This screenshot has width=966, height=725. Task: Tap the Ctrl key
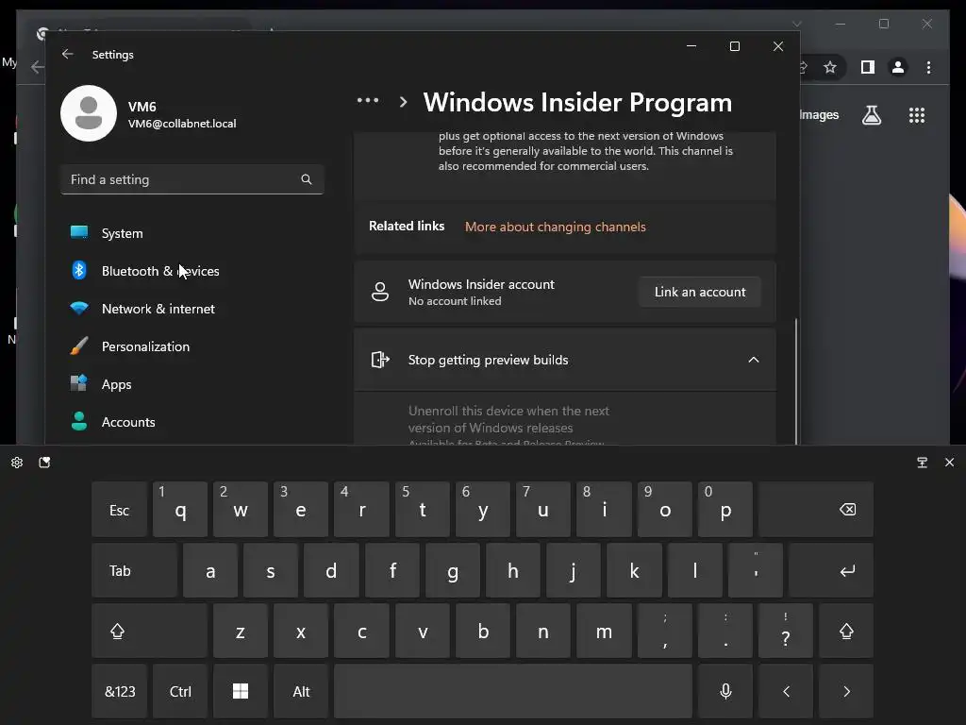pos(180,691)
